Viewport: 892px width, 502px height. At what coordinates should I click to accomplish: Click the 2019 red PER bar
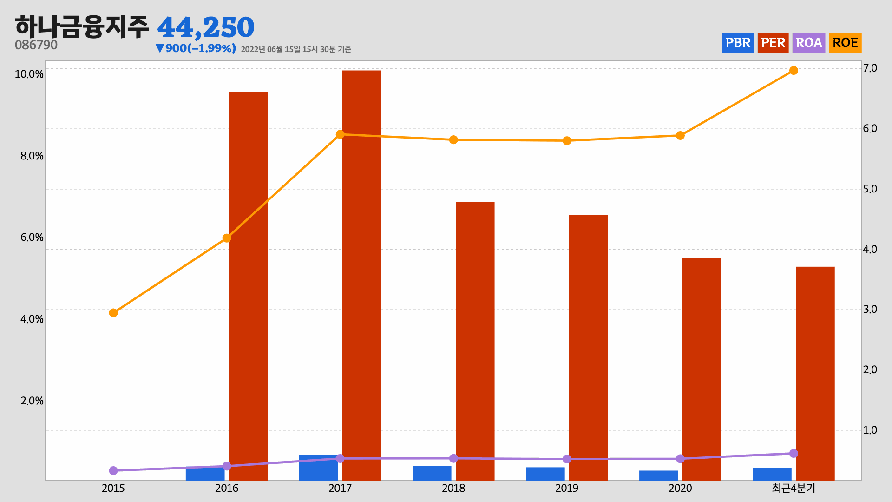point(589,348)
